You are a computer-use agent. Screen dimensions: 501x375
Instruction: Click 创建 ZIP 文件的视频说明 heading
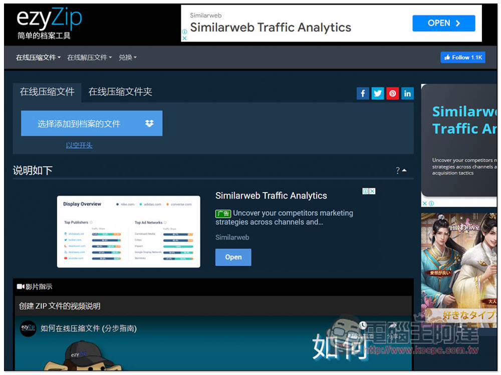pyautogui.click(x=60, y=306)
